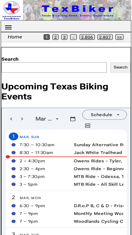The image size is (132, 235).
Task: Click the 2:30 – 4pm time entry
Action: tap(32, 169)
